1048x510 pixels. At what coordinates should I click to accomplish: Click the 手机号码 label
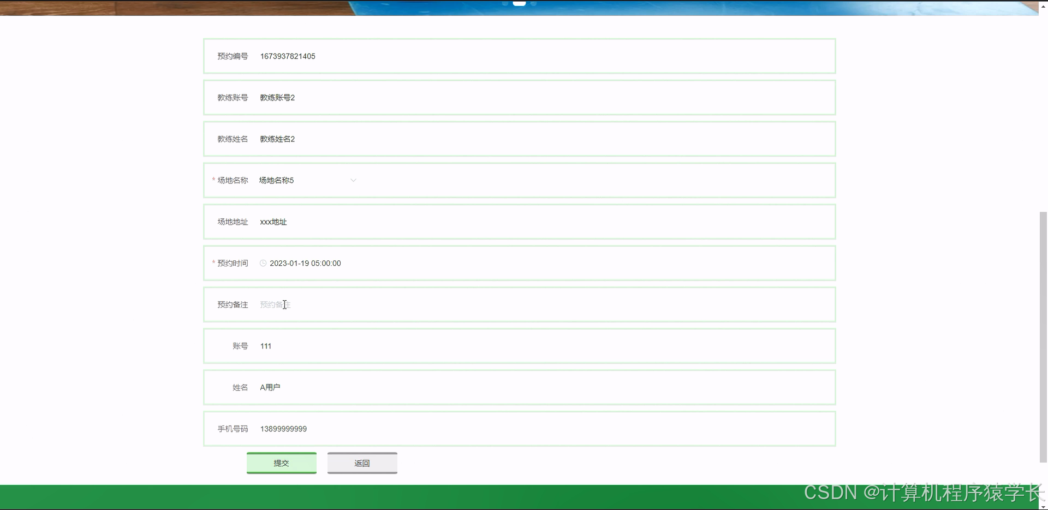233,429
